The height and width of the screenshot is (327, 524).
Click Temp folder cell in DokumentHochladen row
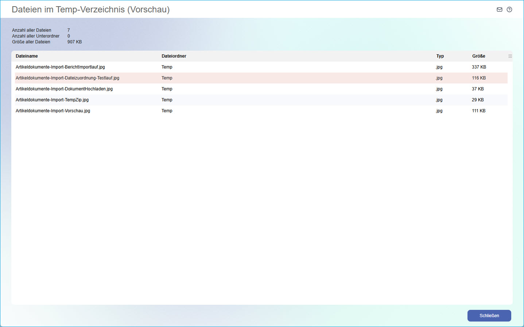click(167, 89)
